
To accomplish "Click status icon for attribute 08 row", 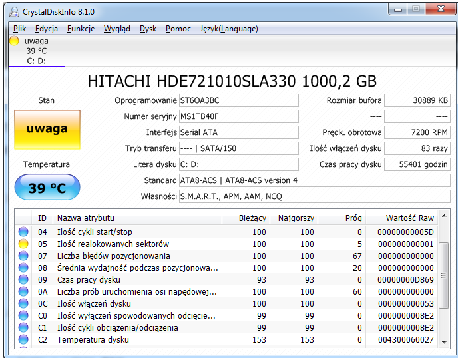I will click(23, 268).
